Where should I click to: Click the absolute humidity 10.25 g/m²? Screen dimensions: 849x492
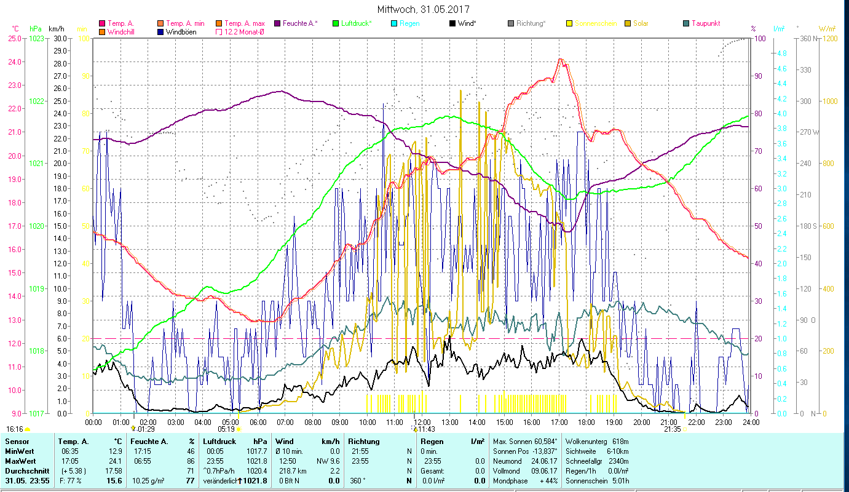[x=148, y=481]
